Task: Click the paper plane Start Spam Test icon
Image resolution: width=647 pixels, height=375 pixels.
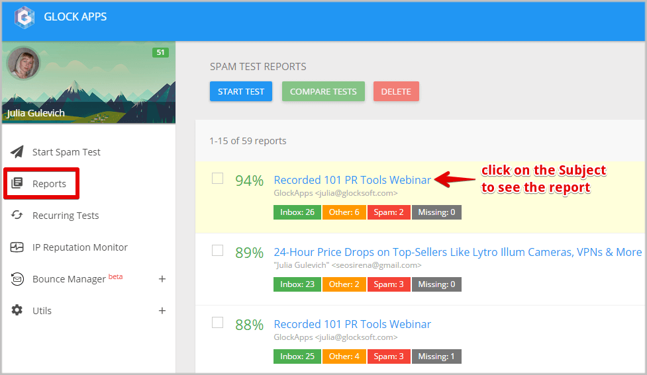Action: [x=17, y=151]
